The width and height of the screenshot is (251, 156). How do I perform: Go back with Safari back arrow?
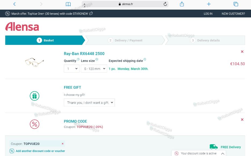[14, 4]
